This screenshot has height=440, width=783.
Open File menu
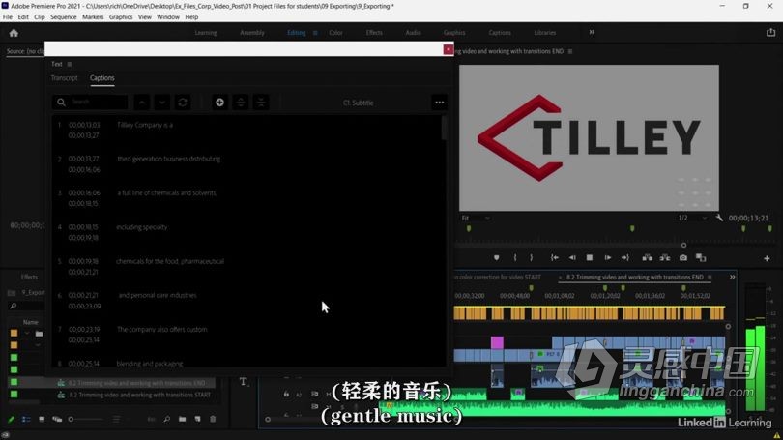click(8, 17)
